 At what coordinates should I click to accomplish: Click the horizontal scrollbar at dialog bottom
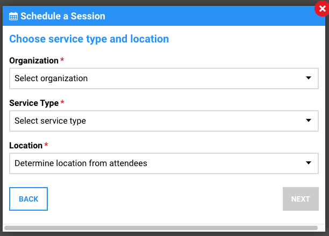coord(161,228)
